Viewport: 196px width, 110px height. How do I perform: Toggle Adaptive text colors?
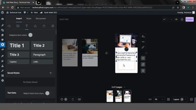30,35
